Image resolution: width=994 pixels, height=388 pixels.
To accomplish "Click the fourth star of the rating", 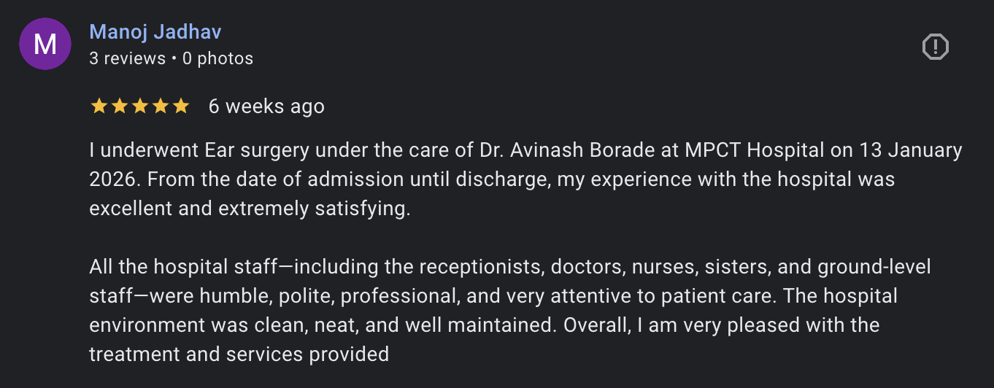I will click(160, 106).
